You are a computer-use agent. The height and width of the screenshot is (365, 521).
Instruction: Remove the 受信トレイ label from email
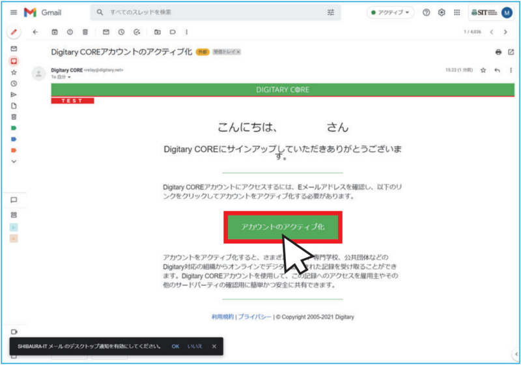point(238,52)
